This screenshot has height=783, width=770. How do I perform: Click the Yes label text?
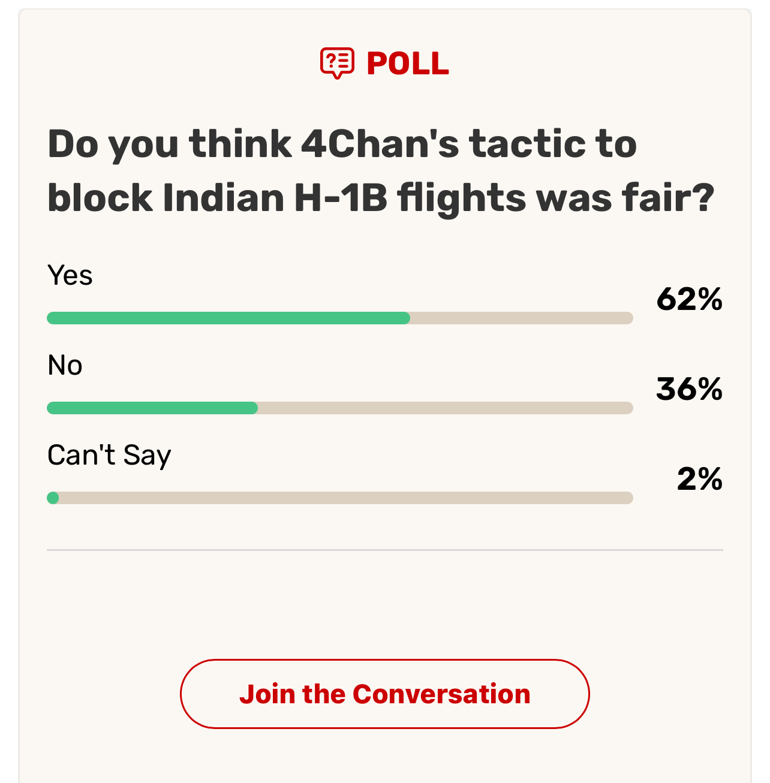pos(70,276)
